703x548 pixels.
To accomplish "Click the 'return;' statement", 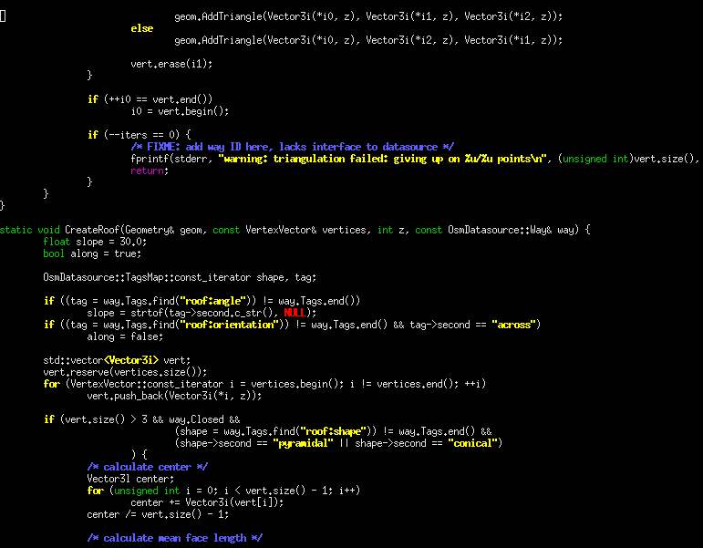I will coord(150,171).
